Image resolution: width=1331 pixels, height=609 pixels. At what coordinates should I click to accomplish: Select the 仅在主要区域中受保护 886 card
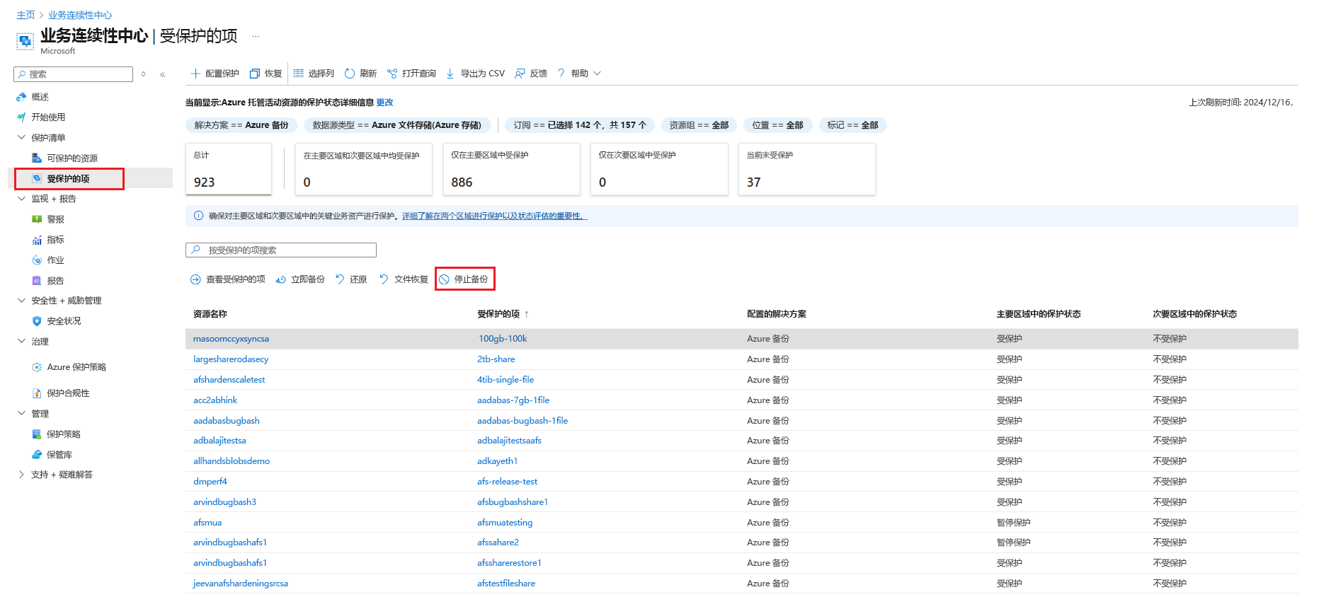[x=512, y=169]
